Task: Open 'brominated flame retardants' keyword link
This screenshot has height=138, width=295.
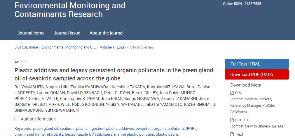Action: click(x=39, y=134)
